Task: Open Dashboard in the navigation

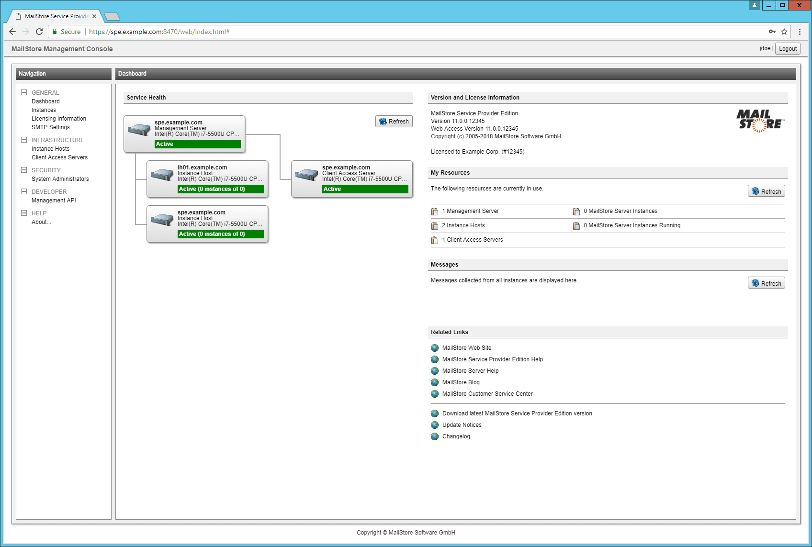Action: pyautogui.click(x=45, y=101)
